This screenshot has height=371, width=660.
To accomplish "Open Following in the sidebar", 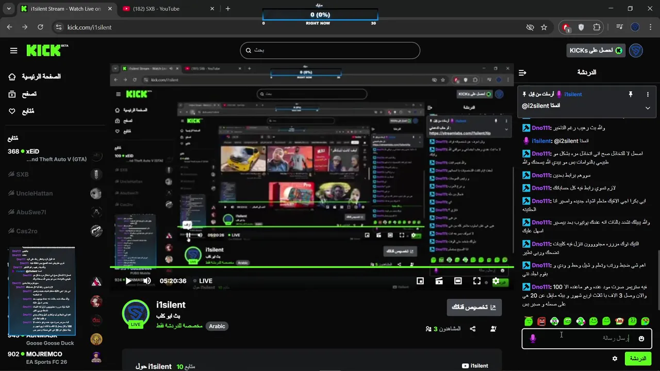I will click(x=21, y=111).
